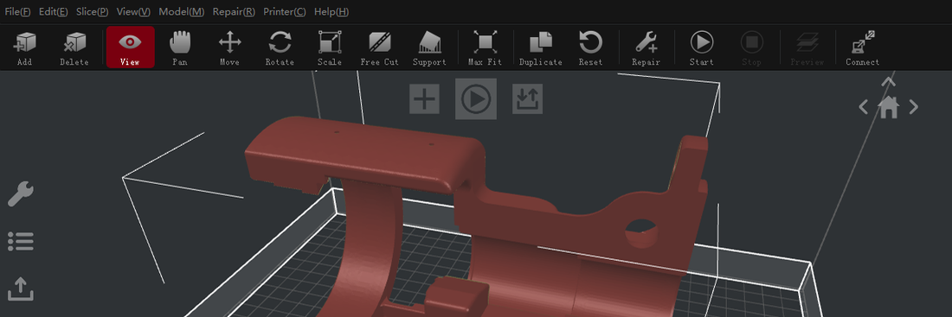Screen dimensions: 952x317
Task: Click the play overlay button in viewport
Action: tap(476, 98)
